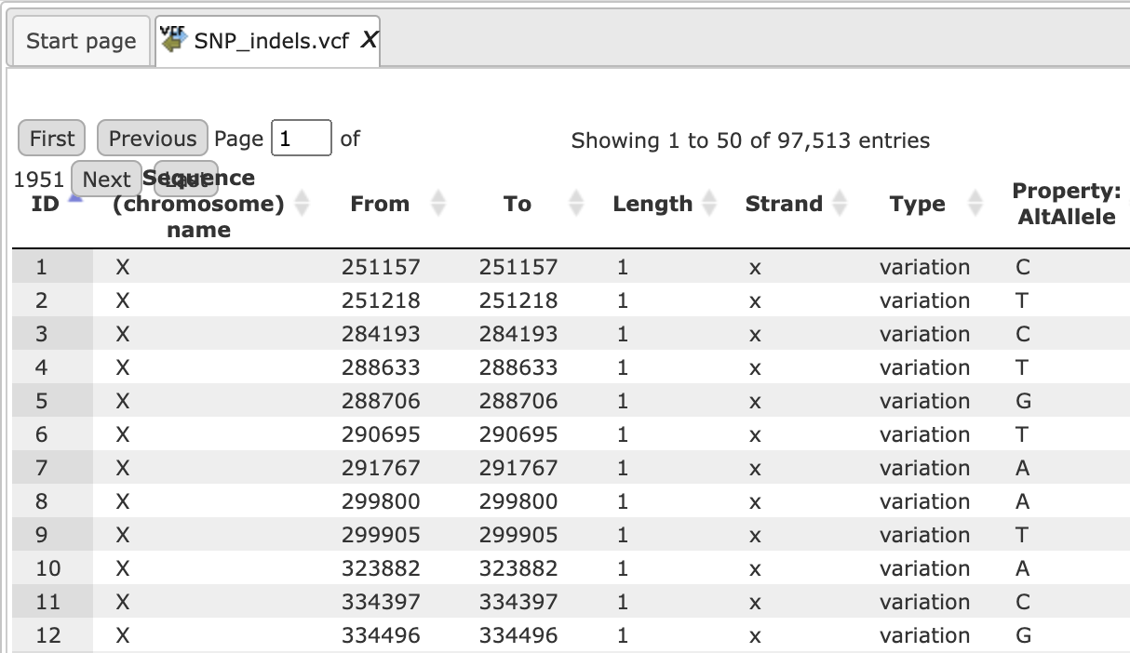1130x653 pixels.
Task: Click the Last page button
Action: pos(186,180)
